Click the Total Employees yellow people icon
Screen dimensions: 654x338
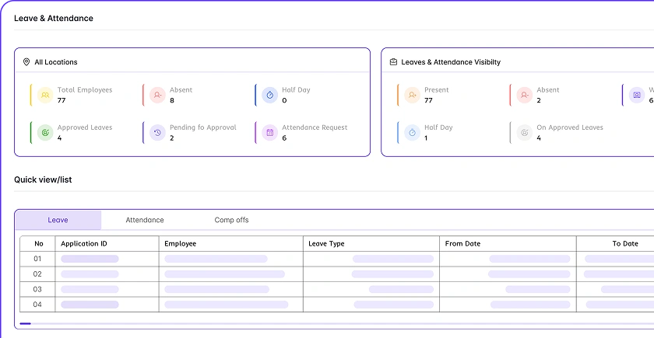[x=45, y=96]
